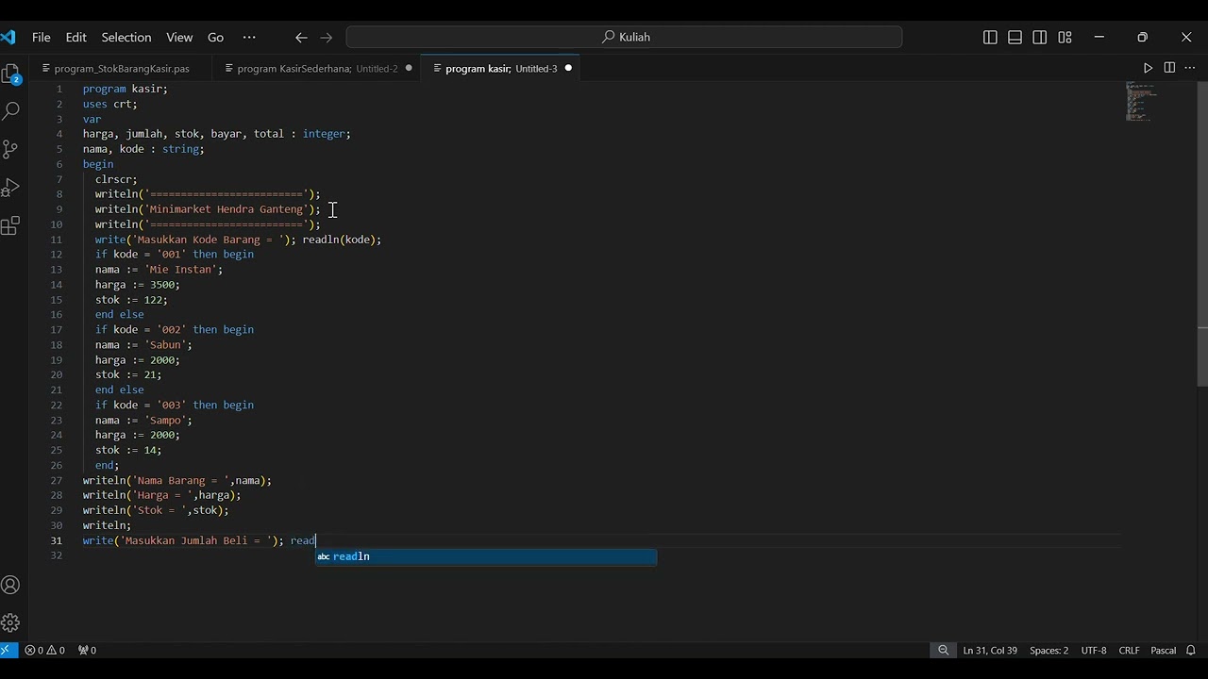
Task: Open the Manage gear menu
Action: coord(11,623)
